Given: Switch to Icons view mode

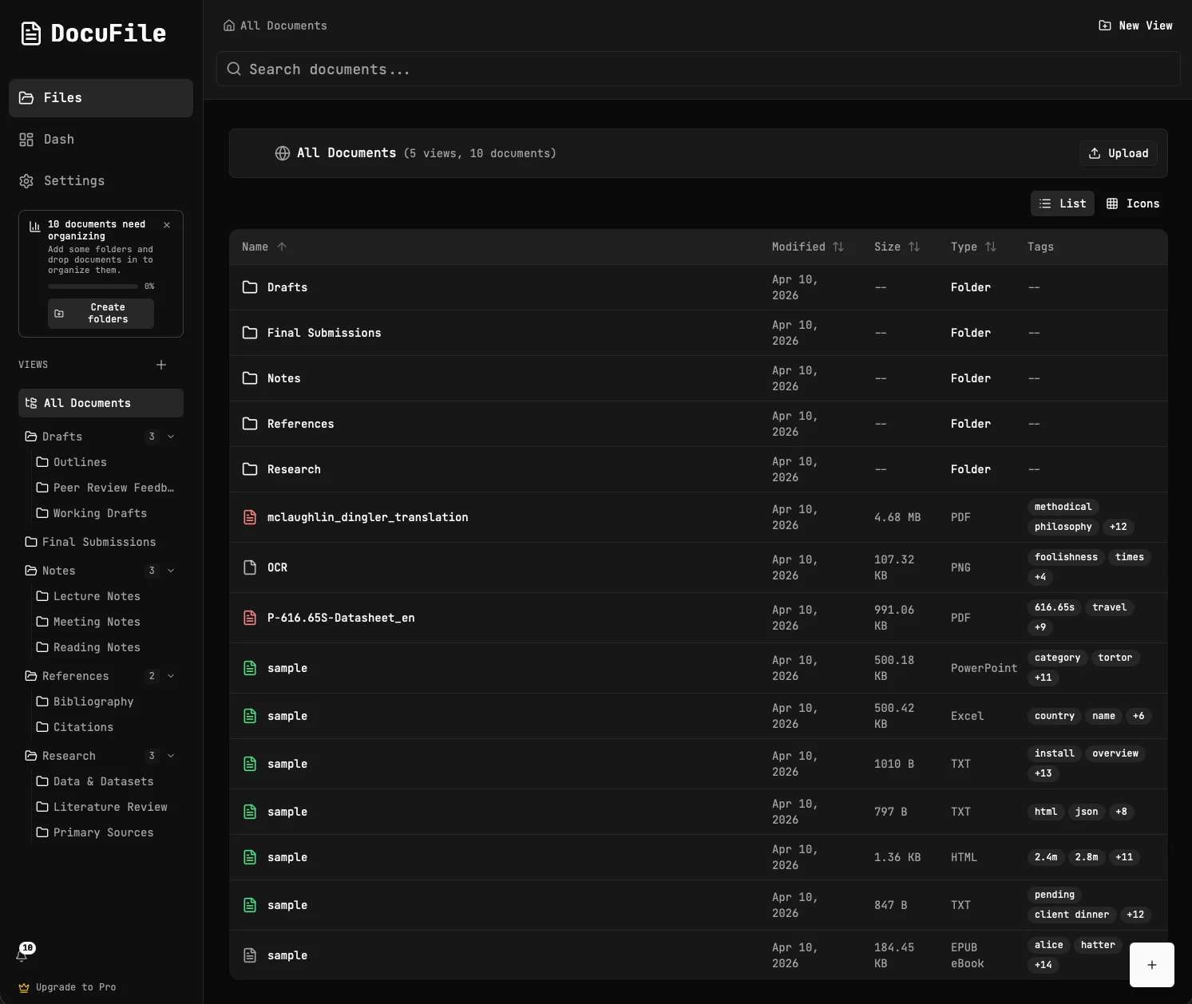Looking at the screenshot, I should pyautogui.click(x=1133, y=203).
